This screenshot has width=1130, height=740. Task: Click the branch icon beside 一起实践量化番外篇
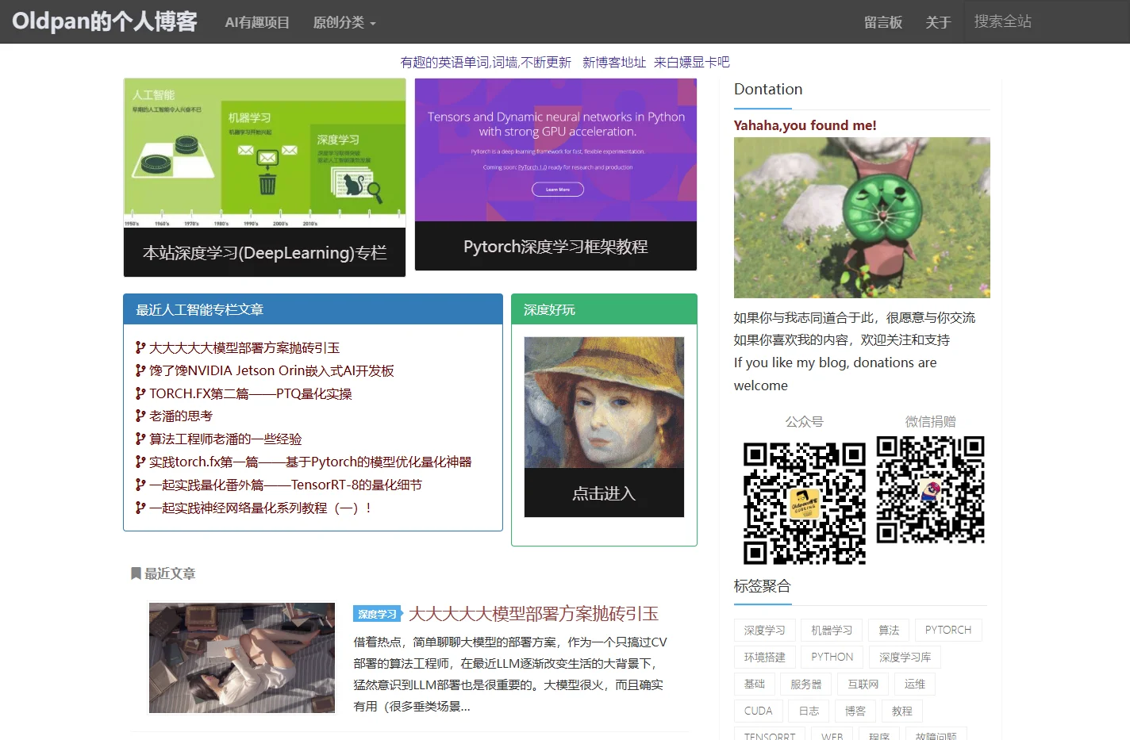pyautogui.click(x=140, y=485)
